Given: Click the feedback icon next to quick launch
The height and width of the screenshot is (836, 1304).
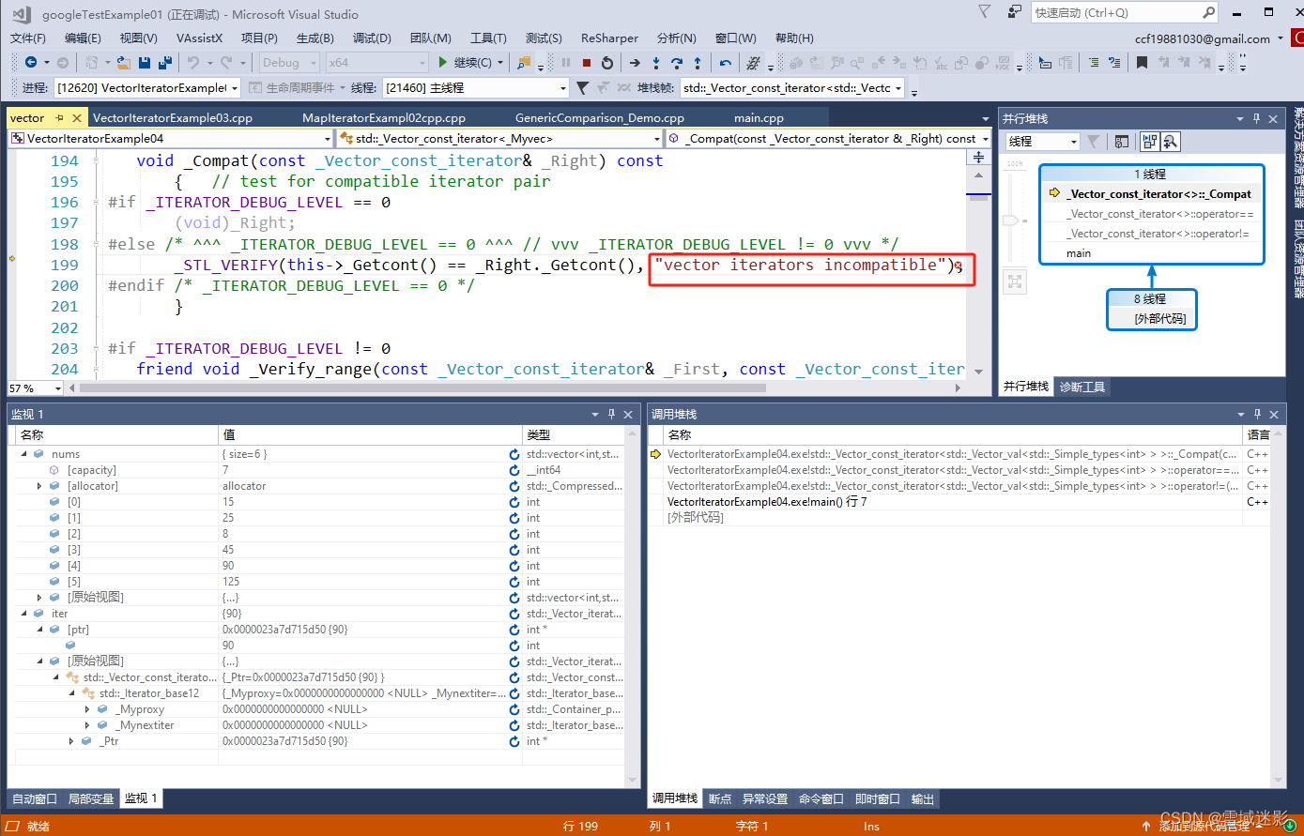Looking at the screenshot, I should 1014,12.
